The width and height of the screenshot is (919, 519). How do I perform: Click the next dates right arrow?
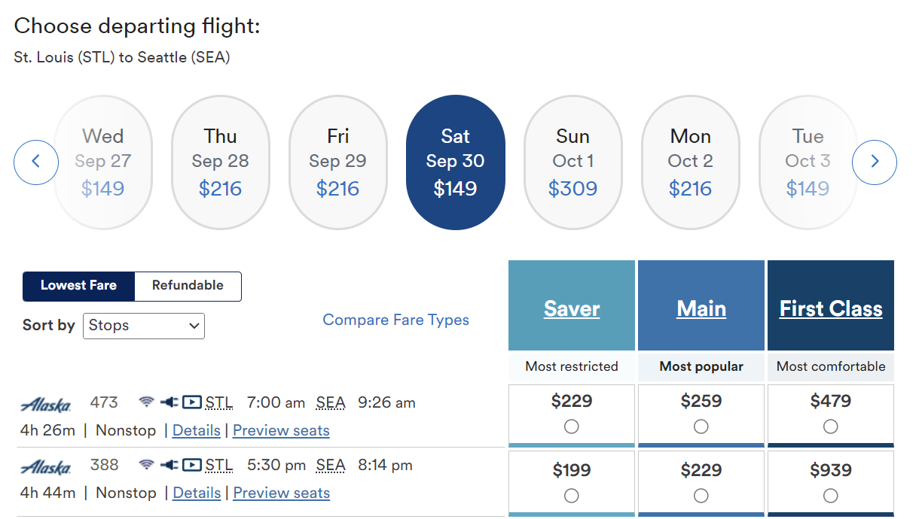[x=874, y=162]
